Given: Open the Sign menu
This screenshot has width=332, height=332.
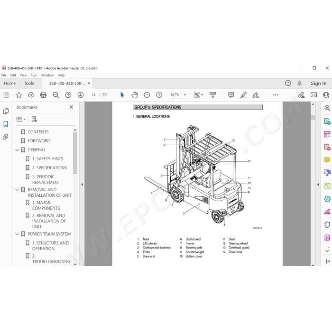Looking at the screenshot, I should pyautogui.click(x=34, y=75).
